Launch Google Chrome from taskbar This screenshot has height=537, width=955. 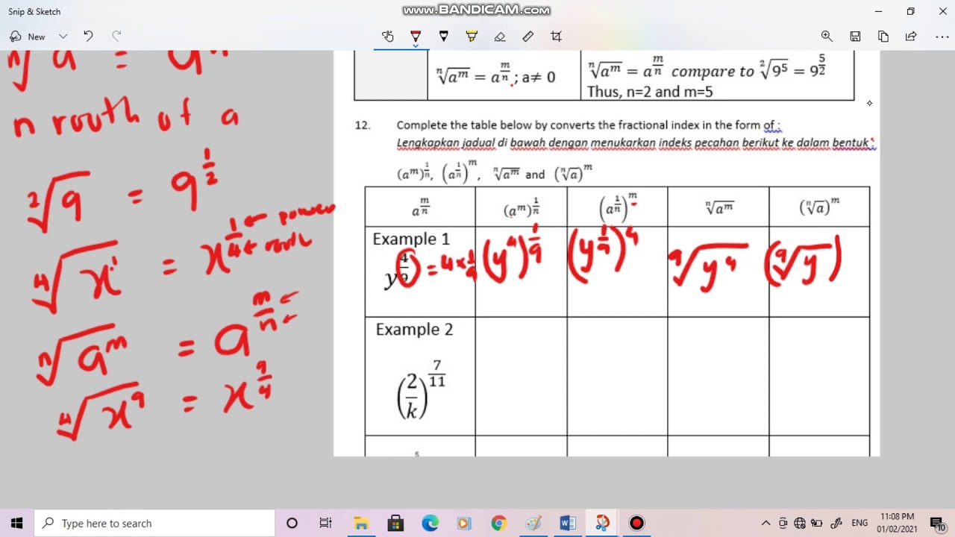tap(498, 523)
